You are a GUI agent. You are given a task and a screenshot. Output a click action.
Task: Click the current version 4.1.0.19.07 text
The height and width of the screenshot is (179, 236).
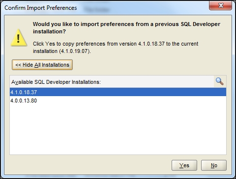click(x=75, y=51)
